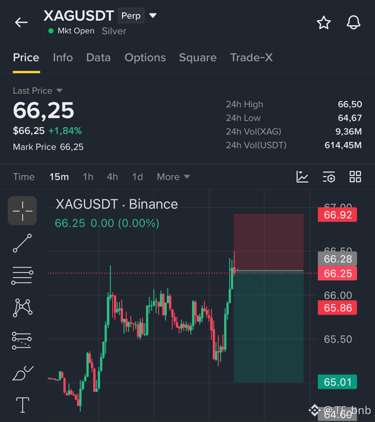Image resolution: width=375 pixels, height=422 pixels.
Task: Click the 66.28 entry price label
Action: 337,259
